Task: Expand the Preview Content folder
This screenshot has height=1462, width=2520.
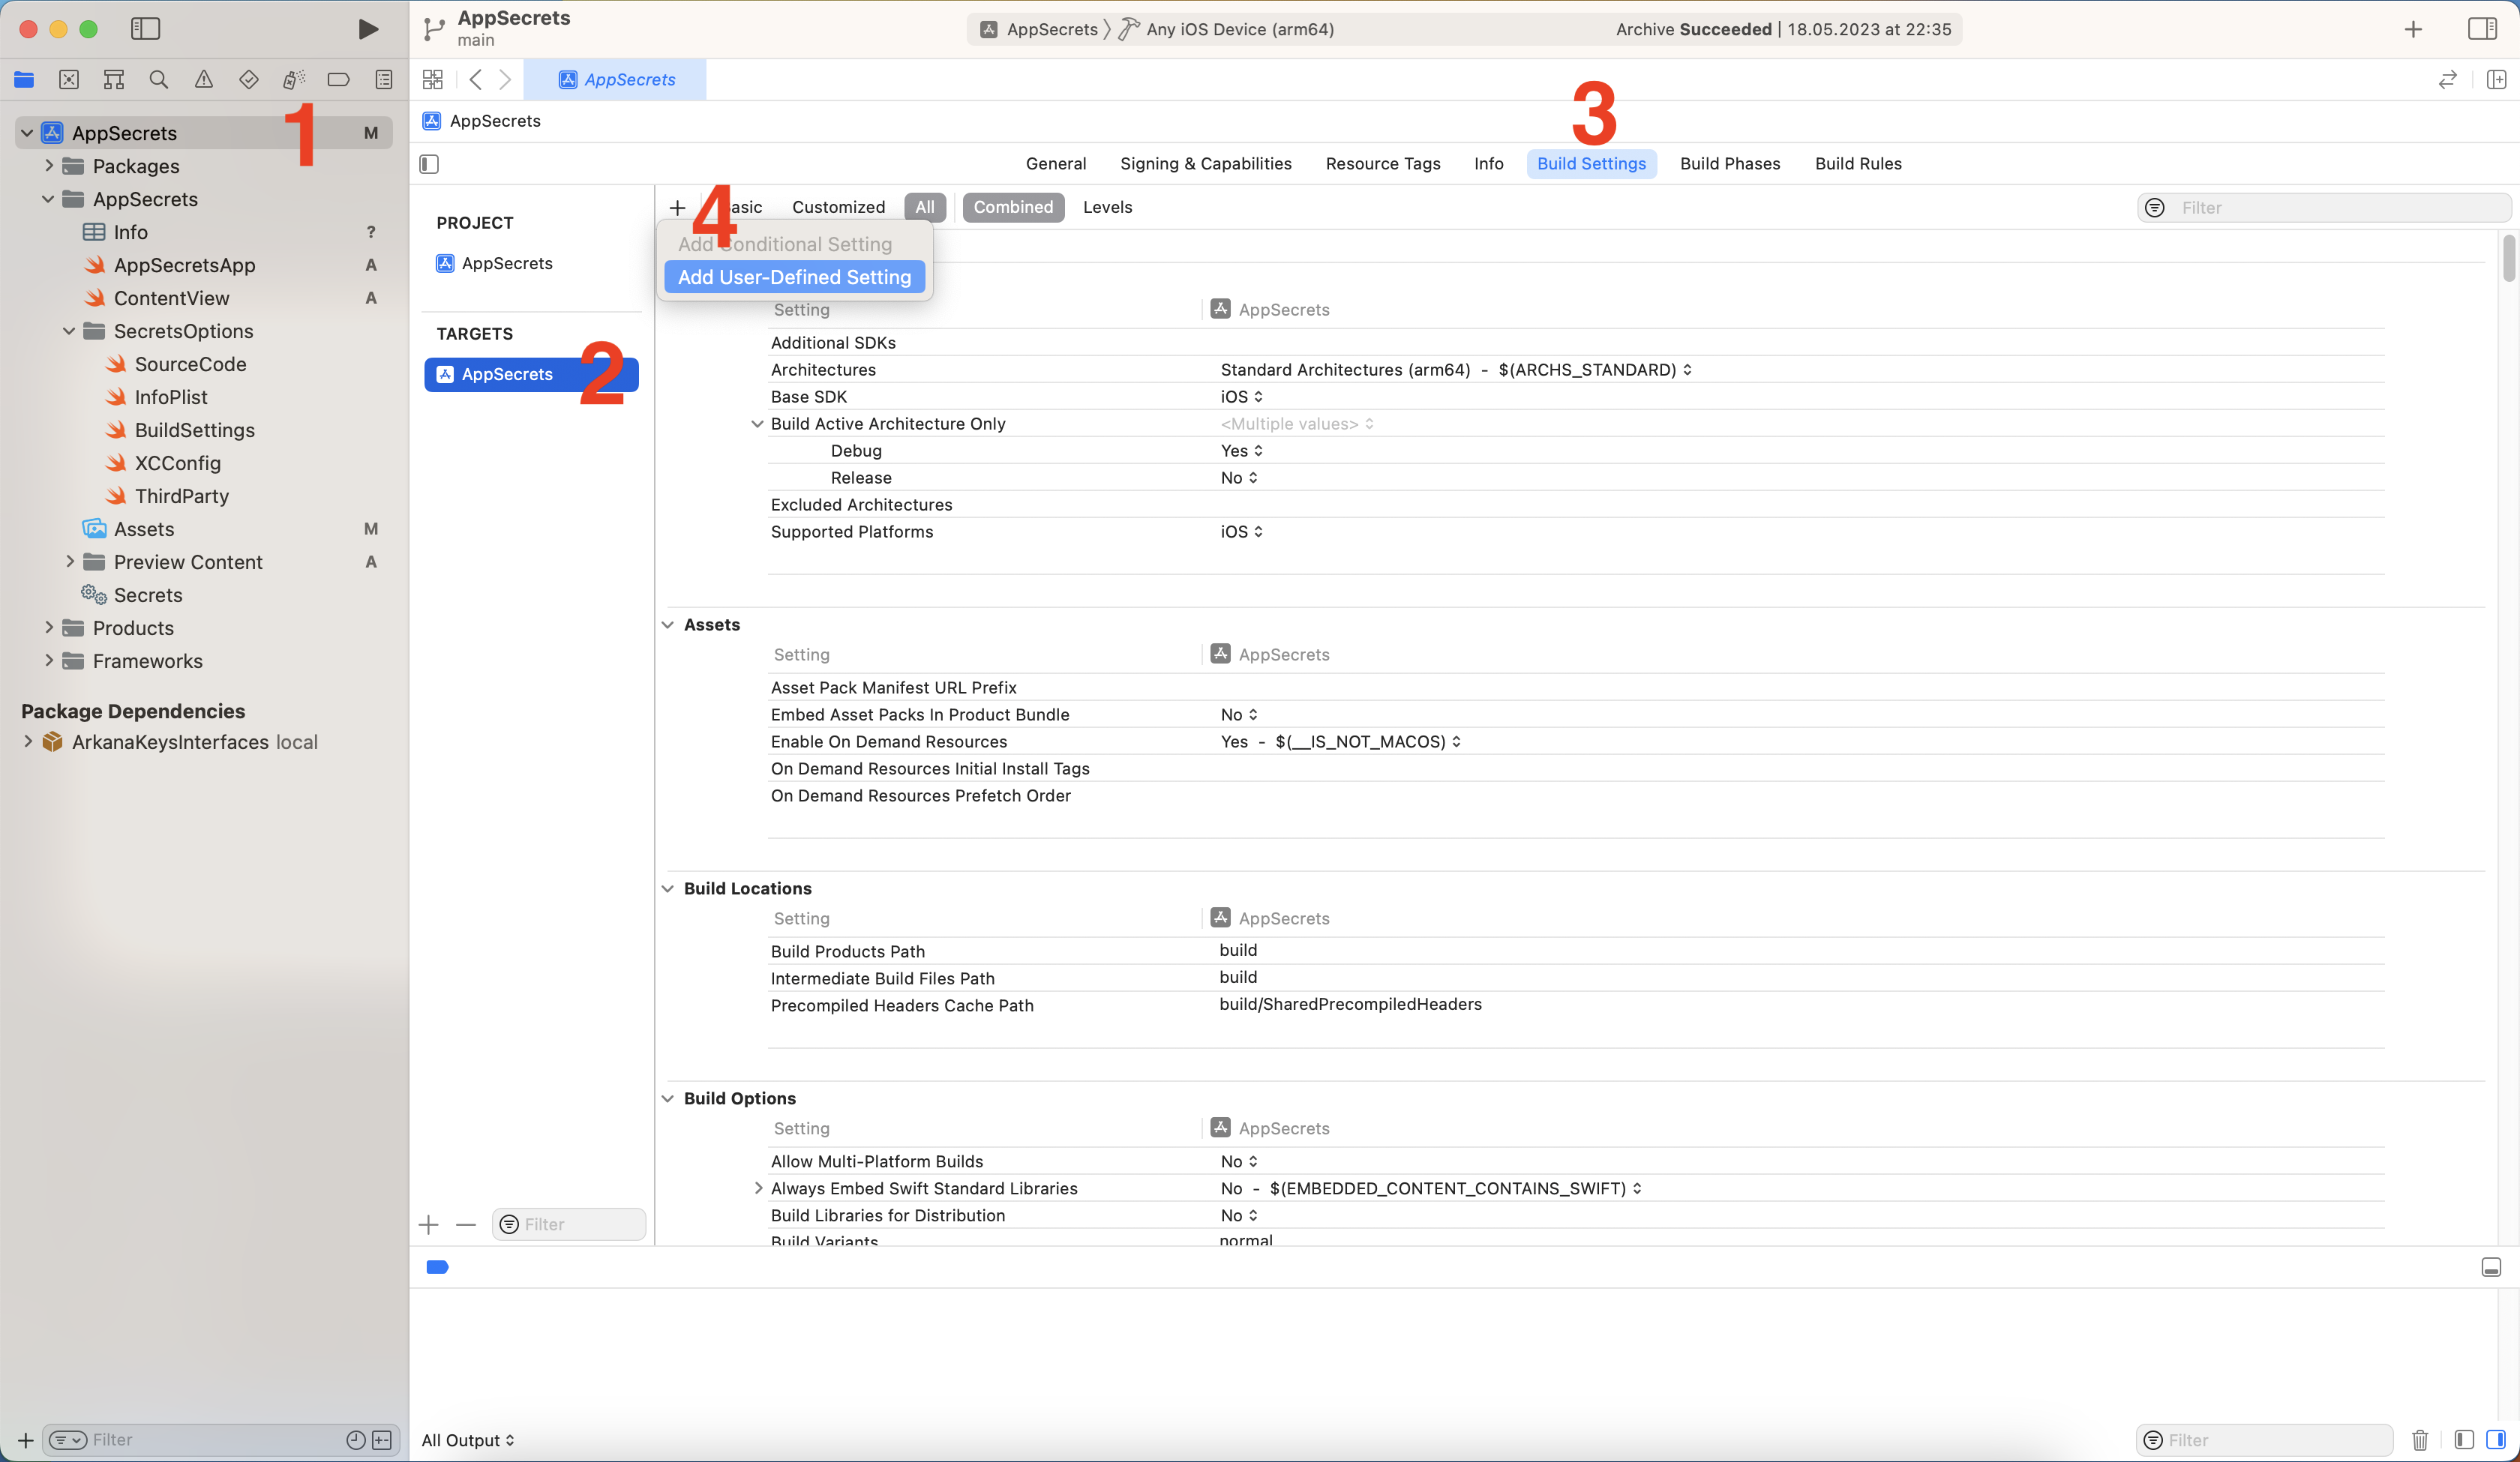Action: click(x=69, y=562)
